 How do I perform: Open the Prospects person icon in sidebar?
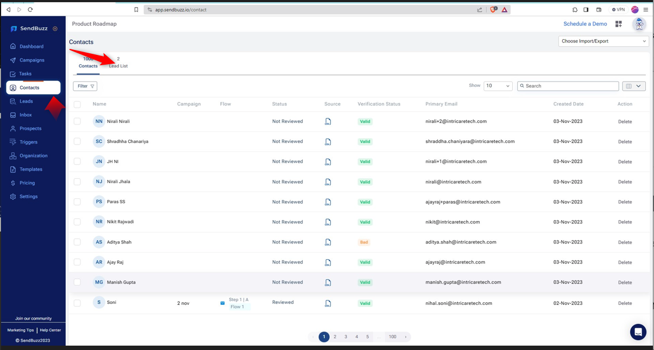(13, 128)
